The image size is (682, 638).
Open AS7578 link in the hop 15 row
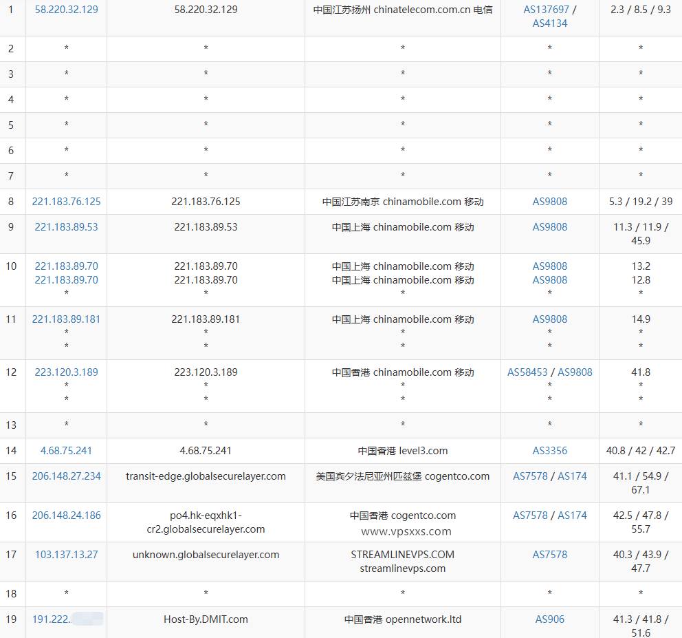(530, 476)
